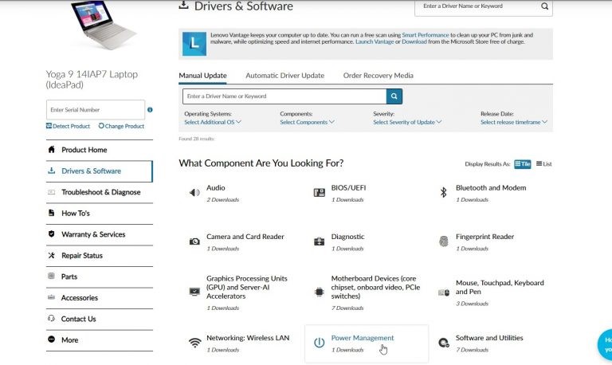
Task: Switch to Automatic Driver Update tab
Action: tap(284, 75)
